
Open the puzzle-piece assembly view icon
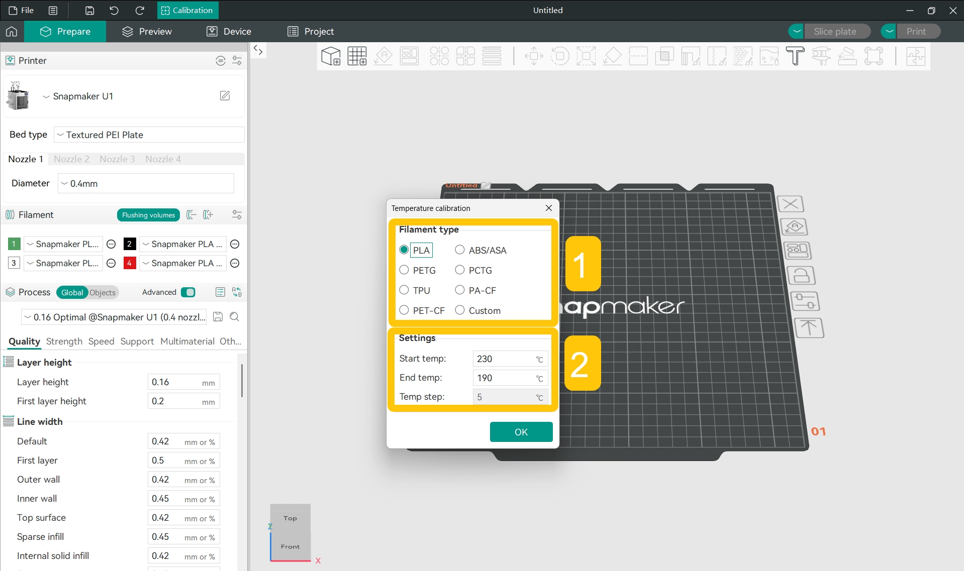coord(916,56)
